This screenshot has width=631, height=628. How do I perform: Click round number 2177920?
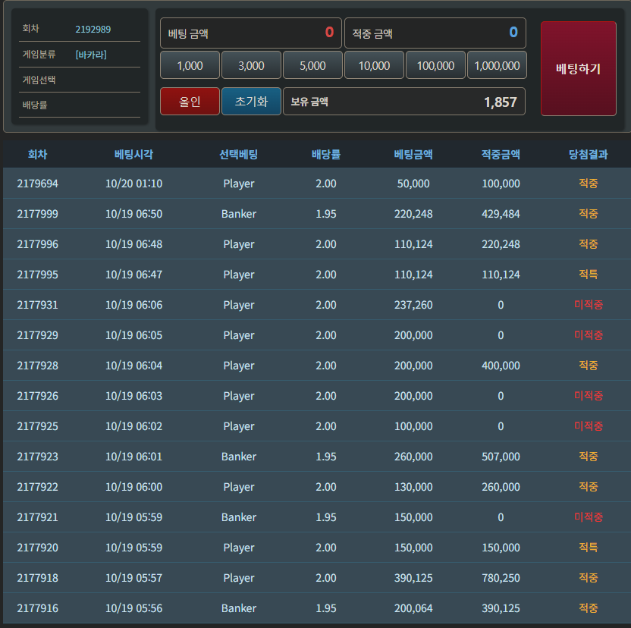point(37,548)
